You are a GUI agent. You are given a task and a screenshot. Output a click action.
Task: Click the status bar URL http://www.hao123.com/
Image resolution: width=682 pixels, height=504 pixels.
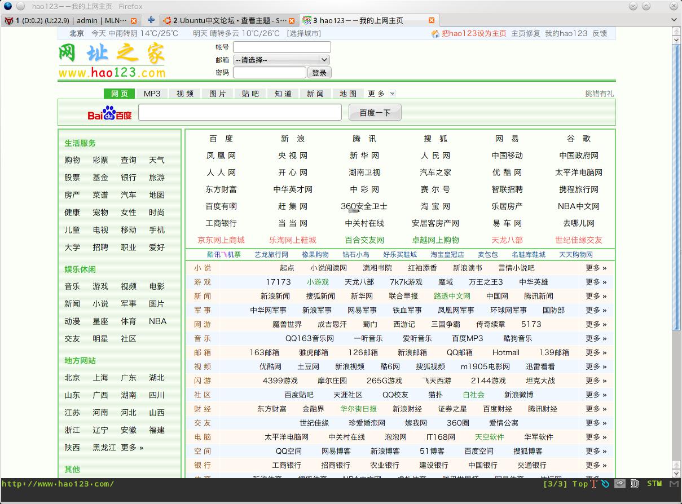(58, 484)
